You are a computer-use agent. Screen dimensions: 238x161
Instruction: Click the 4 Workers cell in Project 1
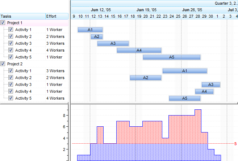[55, 50]
